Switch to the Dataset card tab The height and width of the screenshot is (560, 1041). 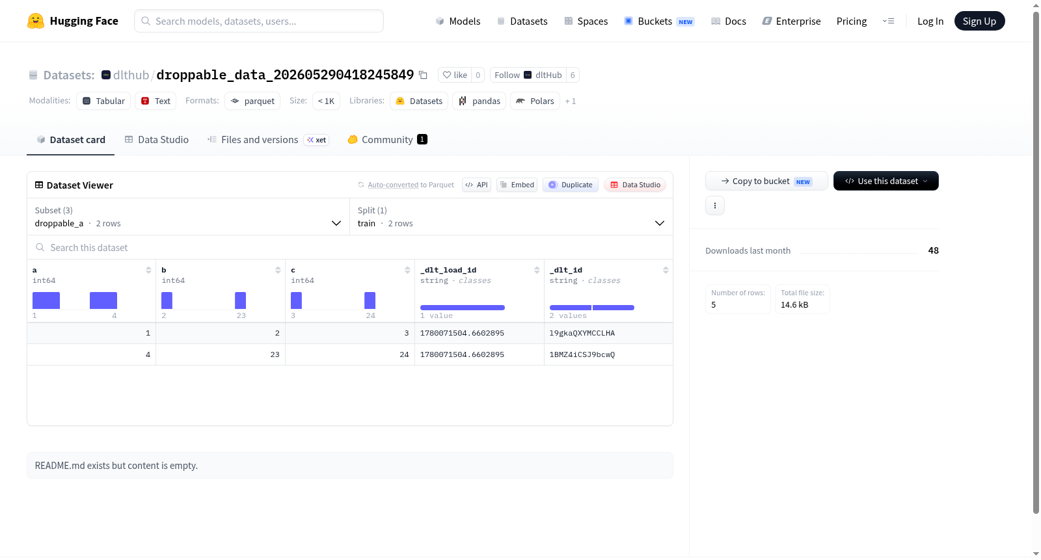70,139
